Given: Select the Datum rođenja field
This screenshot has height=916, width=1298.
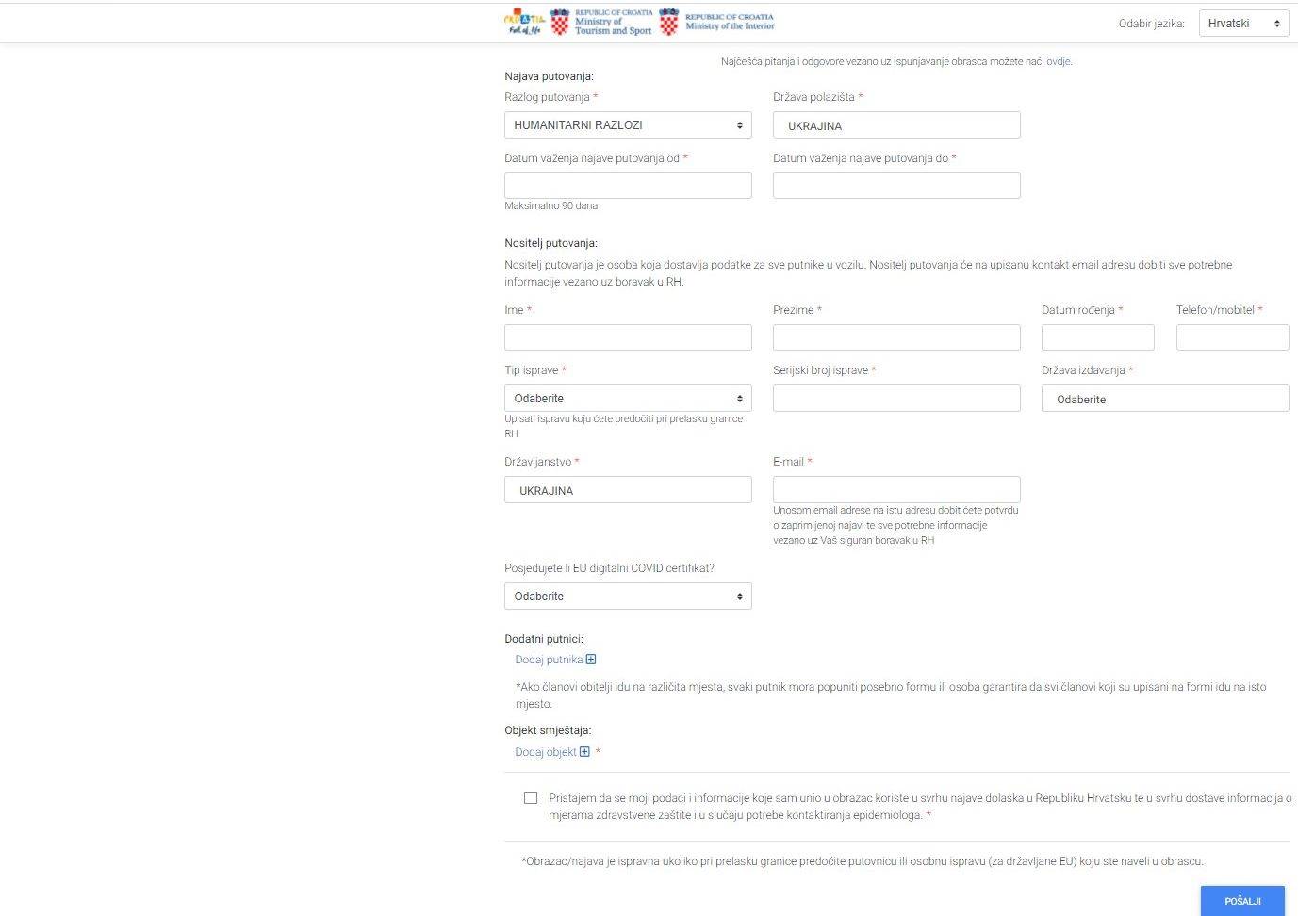Looking at the screenshot, I should (x=1097, y=337).
